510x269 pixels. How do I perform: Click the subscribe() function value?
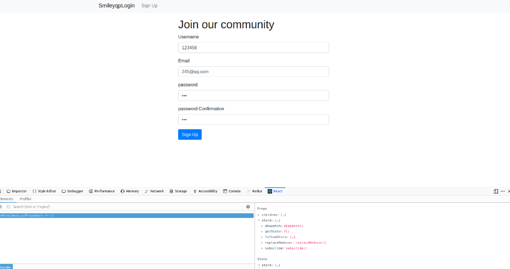[296, 248]
